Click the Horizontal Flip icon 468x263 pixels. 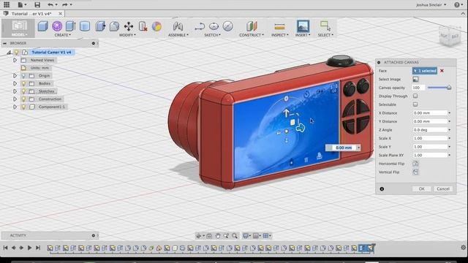point(415,164)
